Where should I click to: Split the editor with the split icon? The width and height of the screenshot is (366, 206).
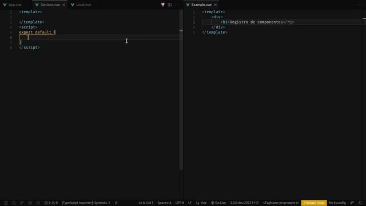tap(170, 5)
